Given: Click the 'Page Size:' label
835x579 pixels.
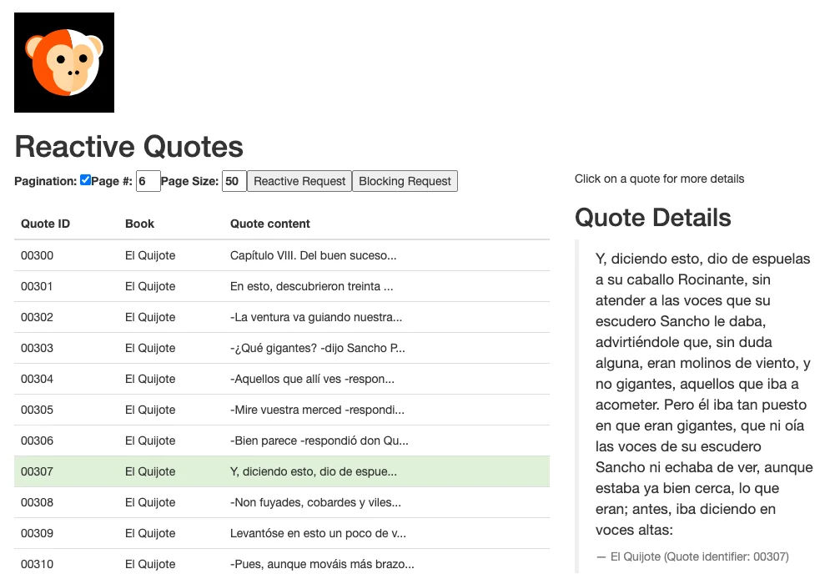Looking at the screenshot, I should pyautogui.click(x=189, y=181).
